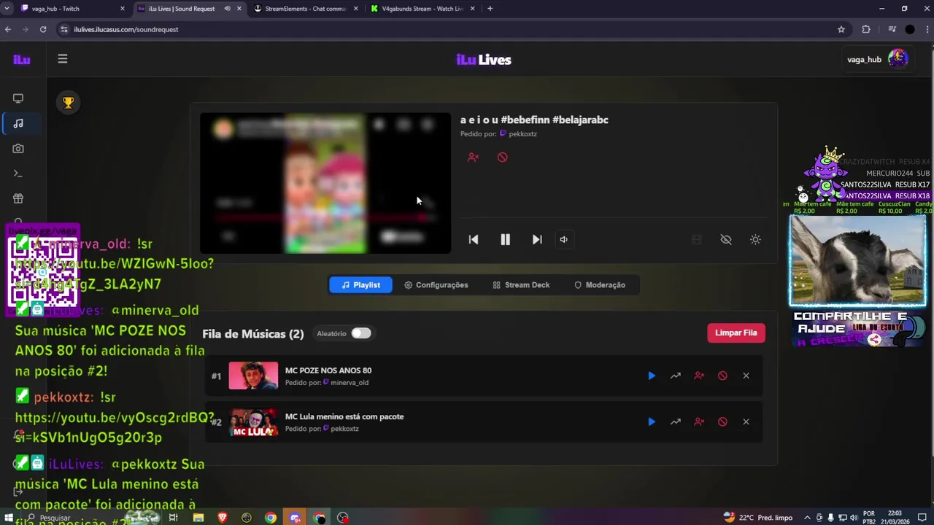Go back in browser history
This screenshot has height=525, width=934.
pos(8,29)
